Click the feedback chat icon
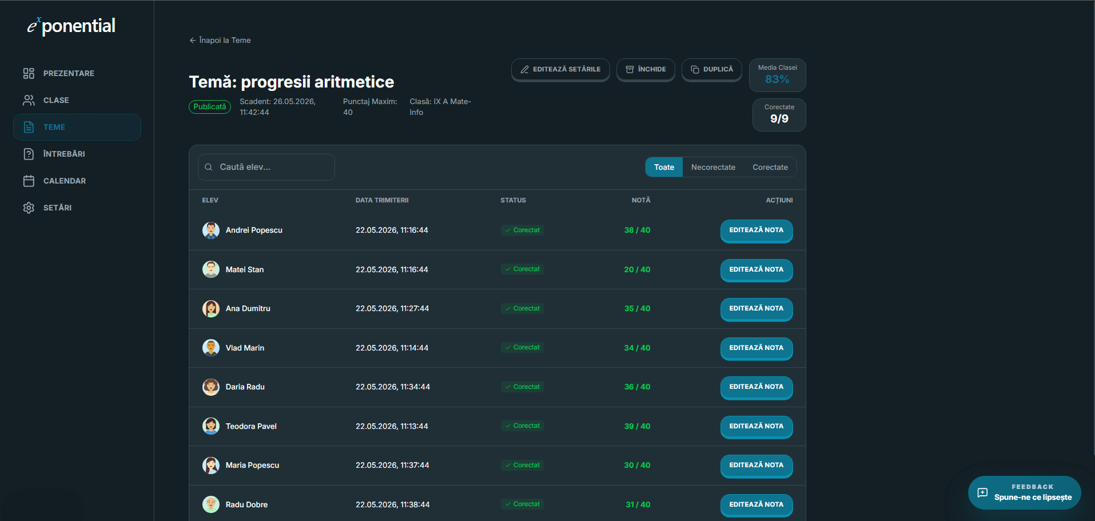This screenshot has width=1095, height=521. coord(982,492)
